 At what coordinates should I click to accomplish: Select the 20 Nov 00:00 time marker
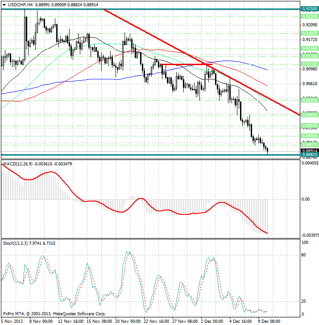pyautogui.click(x=128, y=321)
